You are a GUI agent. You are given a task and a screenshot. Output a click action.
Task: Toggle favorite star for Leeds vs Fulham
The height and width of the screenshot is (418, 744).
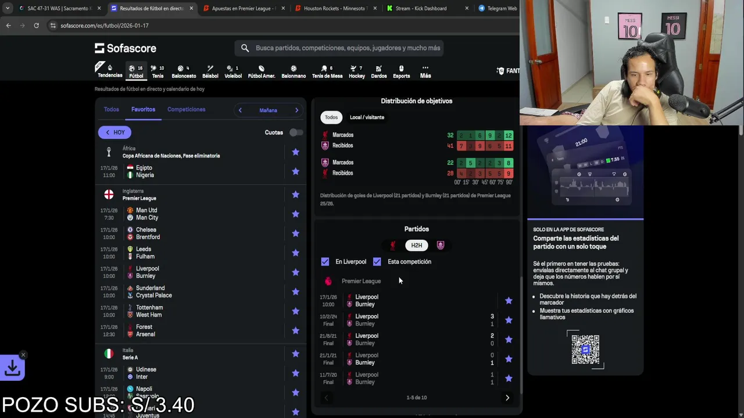tap(295, 253)
